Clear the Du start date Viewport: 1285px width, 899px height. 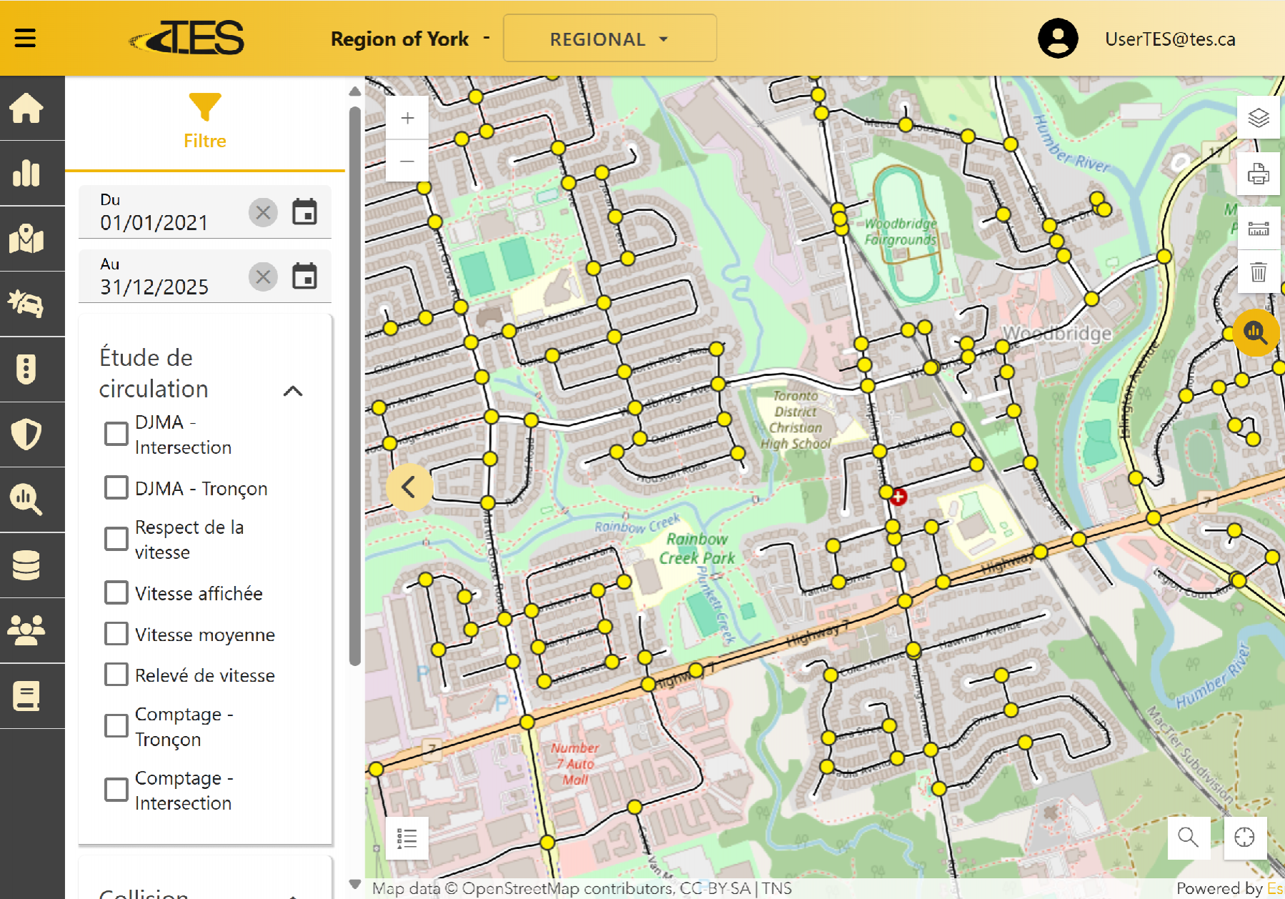coord(263,212)
